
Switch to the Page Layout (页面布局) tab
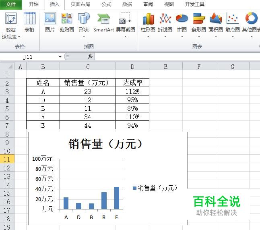pos(80,4)
